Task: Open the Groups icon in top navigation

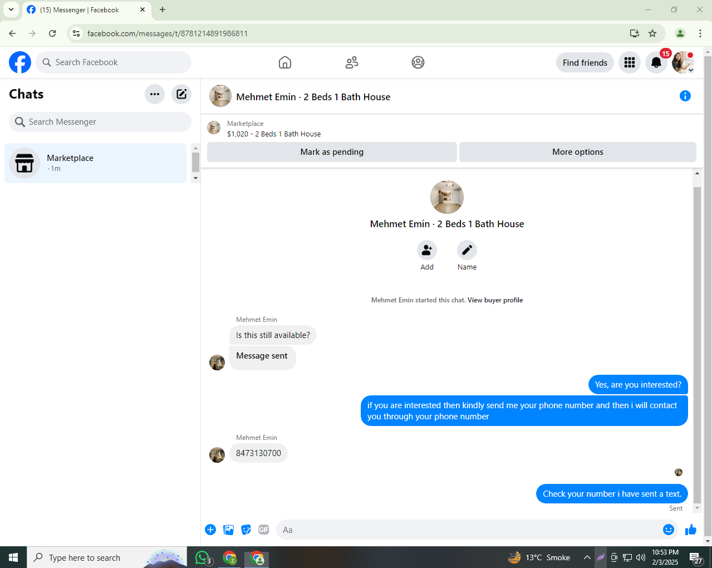Action: pyautogui.click(x=418, y=62)
